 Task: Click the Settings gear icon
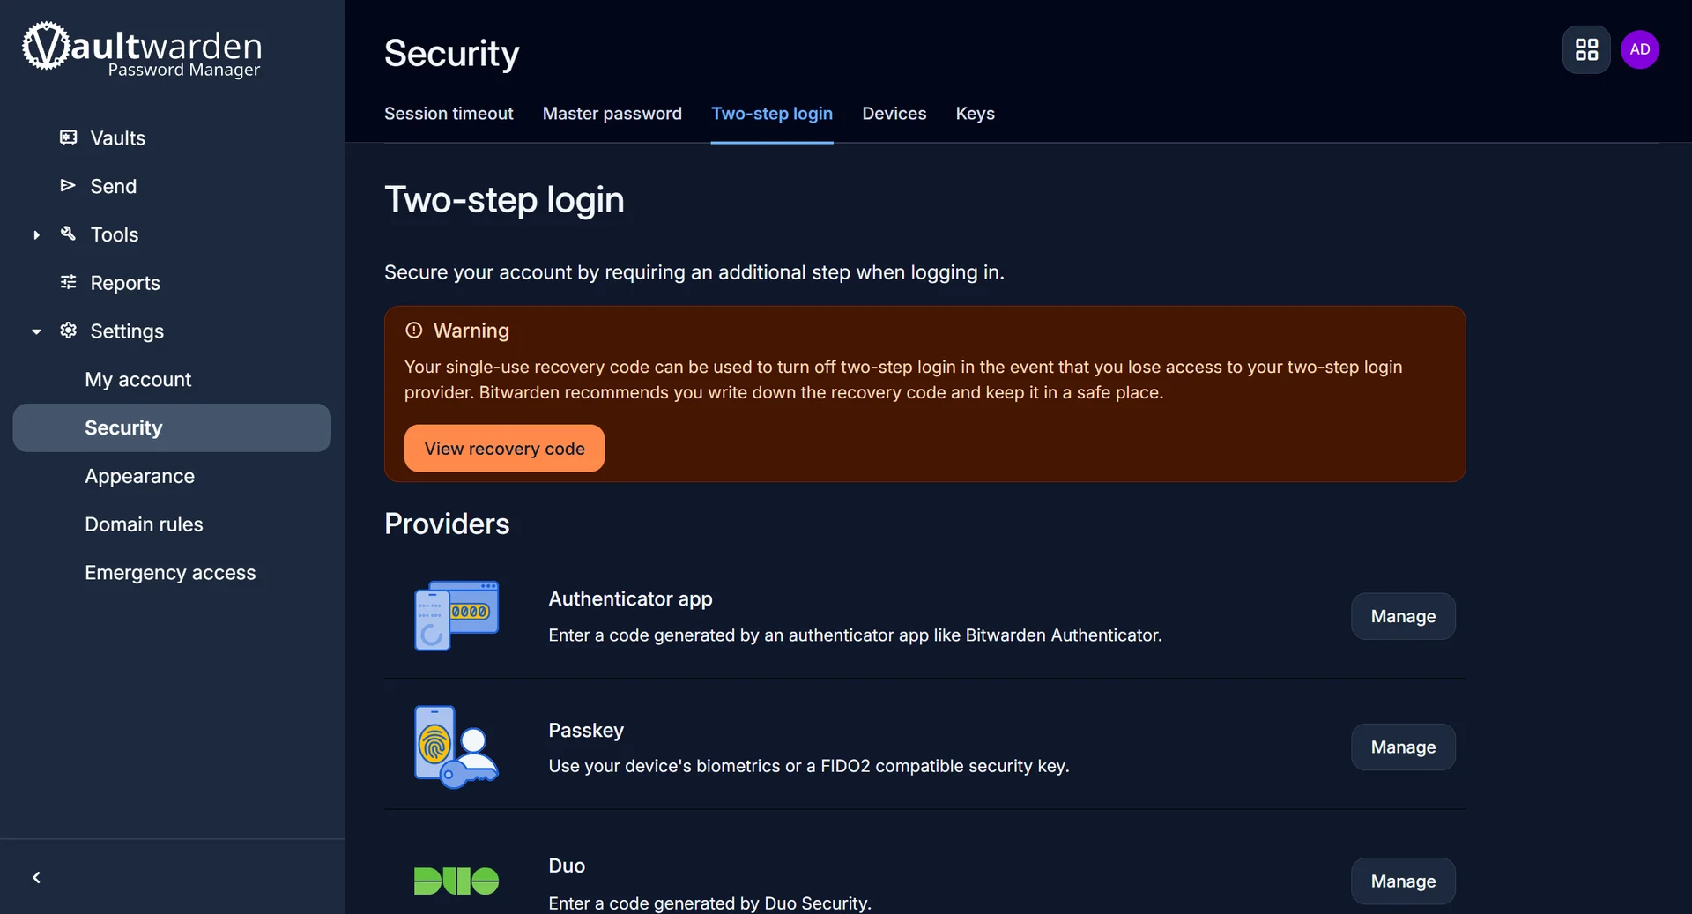(x=68, y=331)
